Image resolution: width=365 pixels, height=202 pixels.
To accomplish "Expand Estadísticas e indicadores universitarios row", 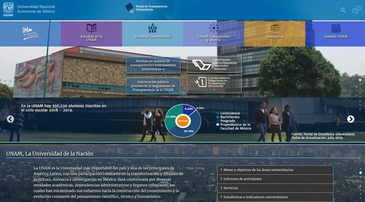I will pos(275,197).
